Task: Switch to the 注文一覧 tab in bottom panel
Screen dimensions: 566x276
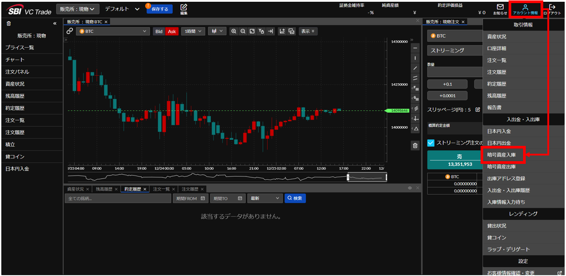Action: [x=161, y=189]
